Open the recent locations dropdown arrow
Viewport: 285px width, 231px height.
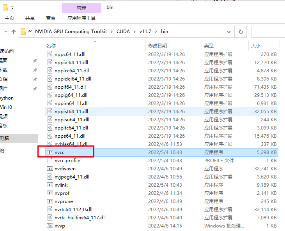point(5,32)
